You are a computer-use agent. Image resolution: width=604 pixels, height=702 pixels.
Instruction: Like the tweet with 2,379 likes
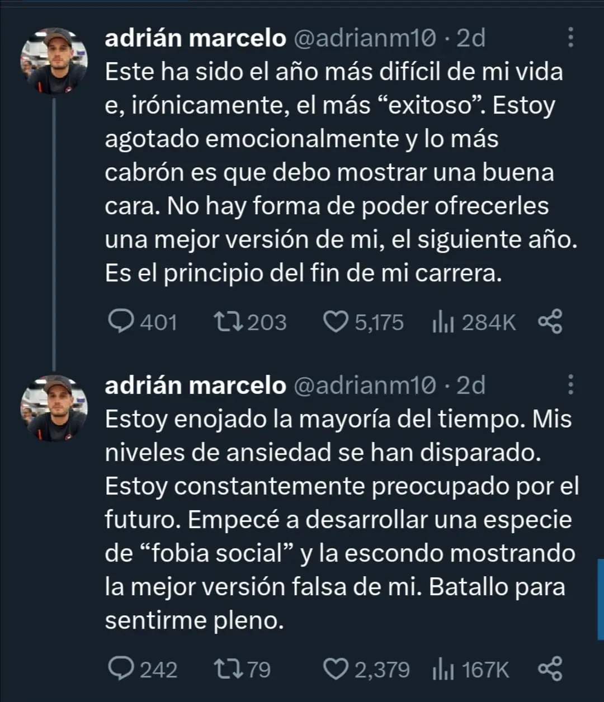point(336,670)
